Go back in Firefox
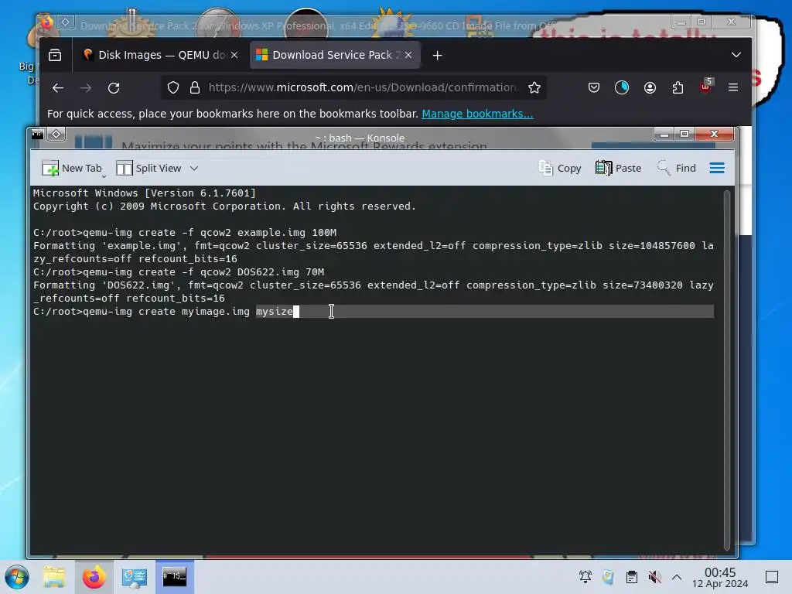 coord(58,88)
